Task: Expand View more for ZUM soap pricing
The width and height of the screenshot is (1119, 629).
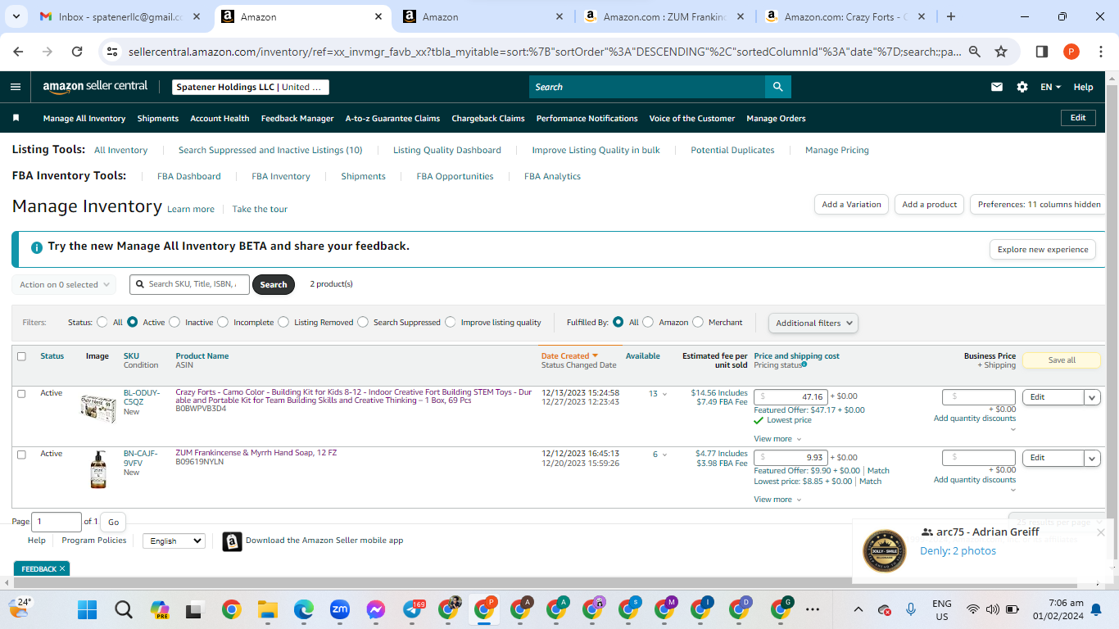Action: 777,500
